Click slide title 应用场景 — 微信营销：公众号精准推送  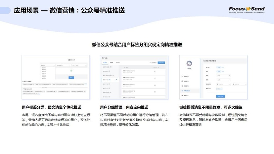[x=69, y=11]
